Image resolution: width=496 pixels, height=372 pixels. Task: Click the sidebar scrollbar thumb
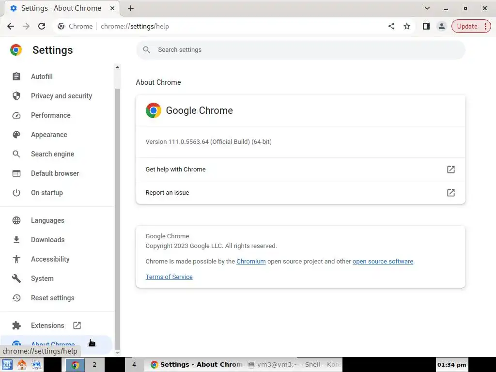(117, 218)
